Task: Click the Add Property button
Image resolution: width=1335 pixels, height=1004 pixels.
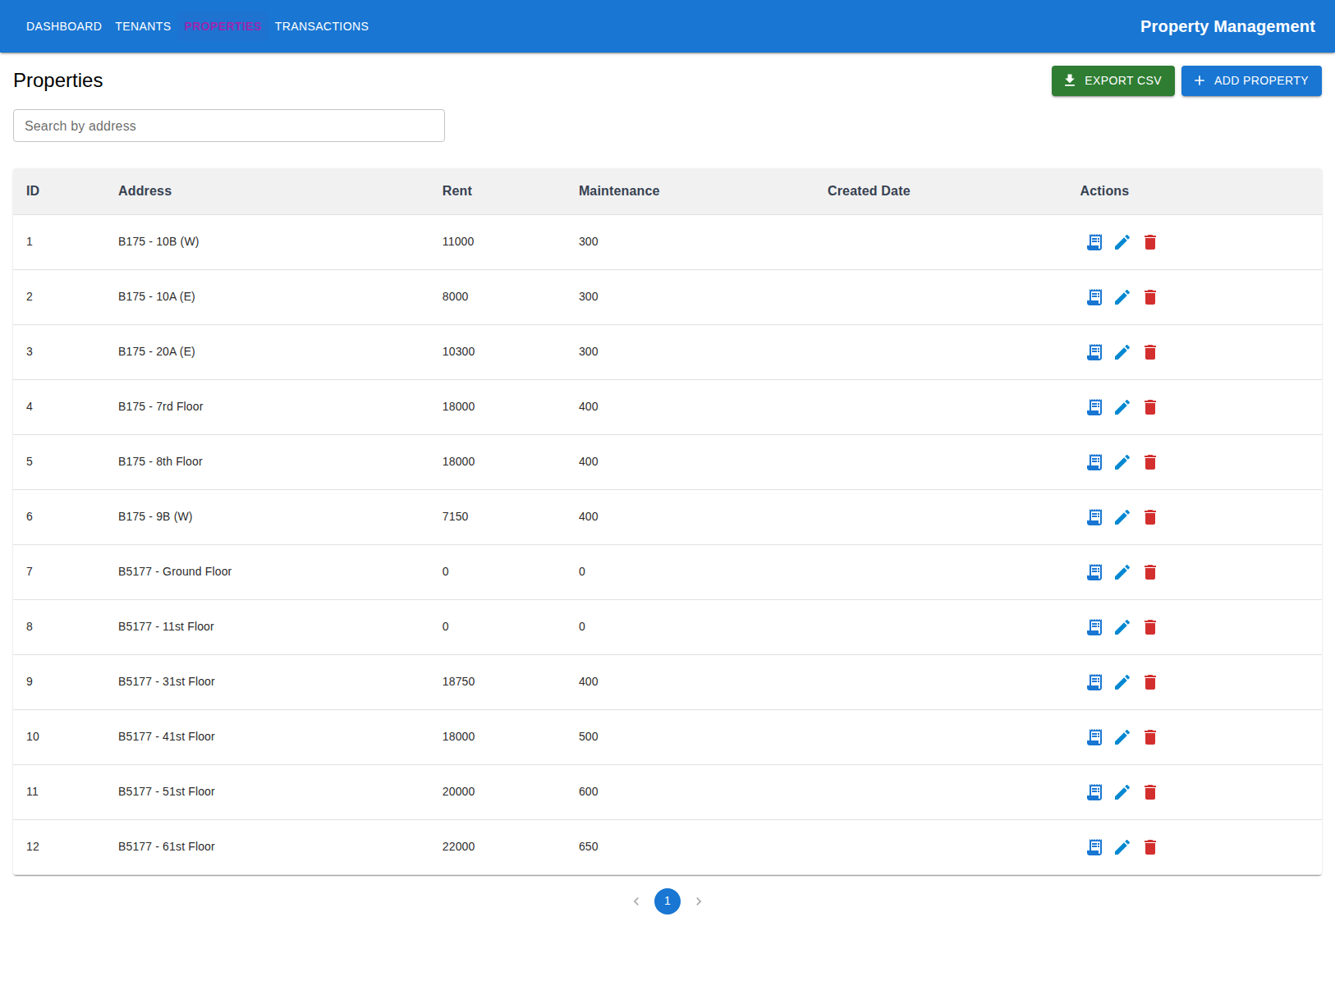Action: pyautogui.click(x=1251, y=80)
